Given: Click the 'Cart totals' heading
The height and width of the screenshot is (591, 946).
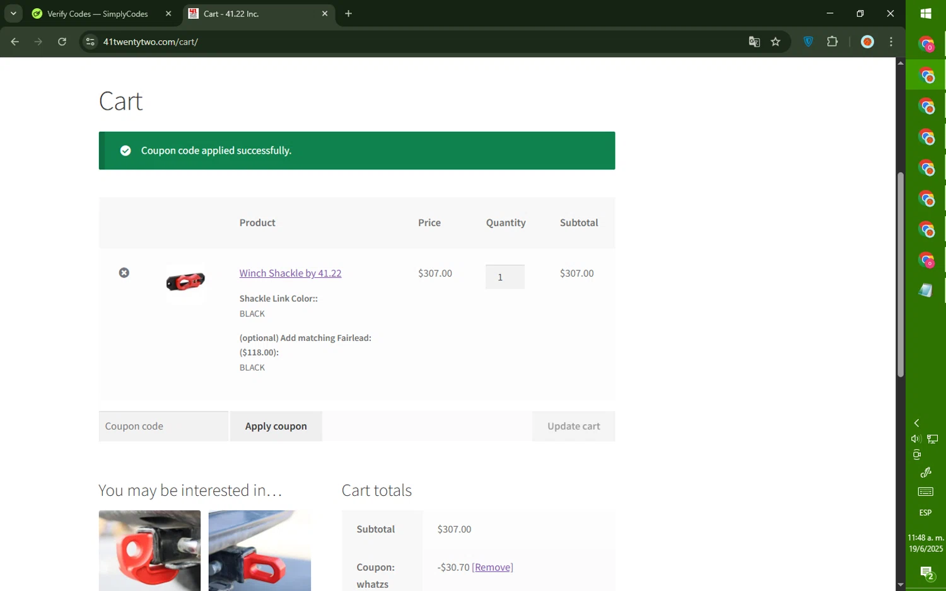Looking at the screenshot, I should tap(377, 490).
